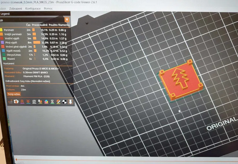This screenshot has height=164, width=238.
Task: Toggle Print pauses hourglass icon
Action: (52, 102)
